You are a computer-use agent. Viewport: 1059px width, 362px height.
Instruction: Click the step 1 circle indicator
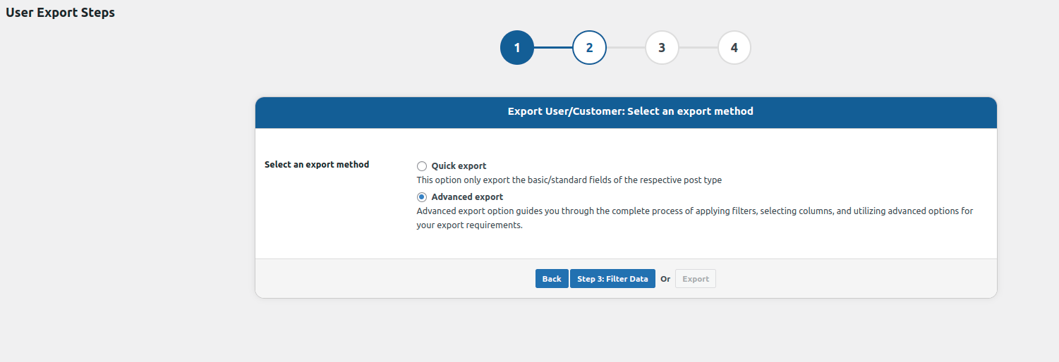tap(516, 48)
